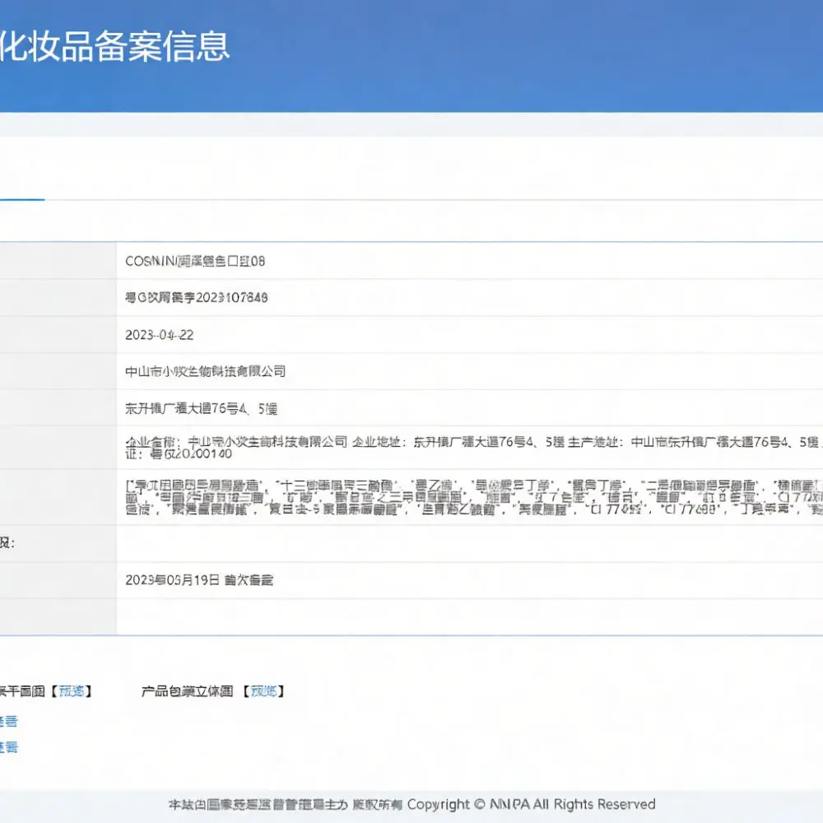Click the 产品包装立体图 label text
Screen dimensions: 823x823
[x=188, y=691]
